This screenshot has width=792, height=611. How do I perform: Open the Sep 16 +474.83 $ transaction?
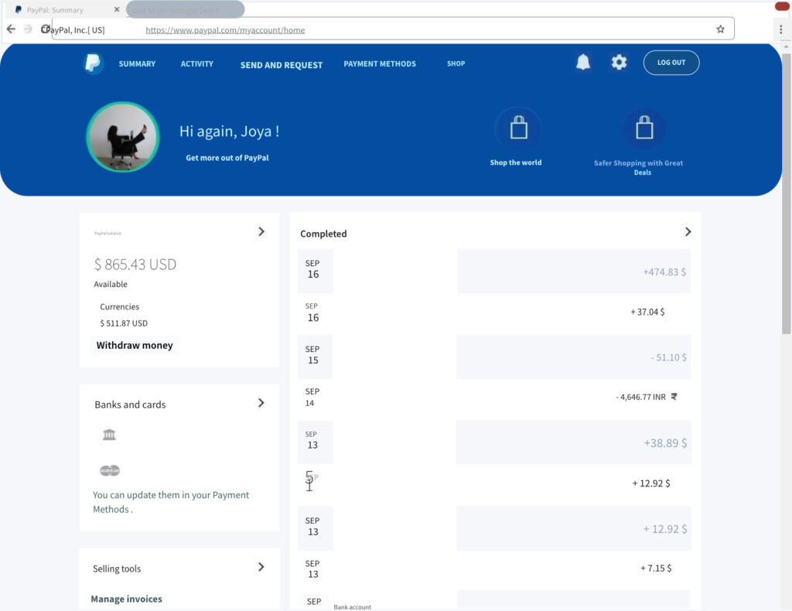coord(494,271)
